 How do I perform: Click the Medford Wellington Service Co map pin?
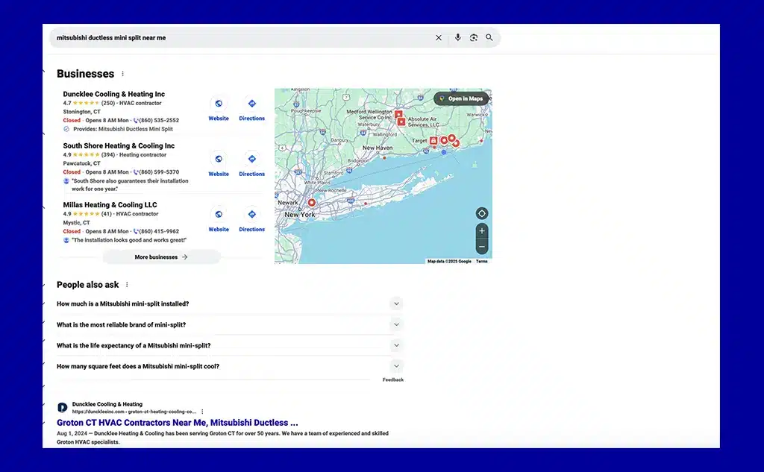tap(398, 114)
